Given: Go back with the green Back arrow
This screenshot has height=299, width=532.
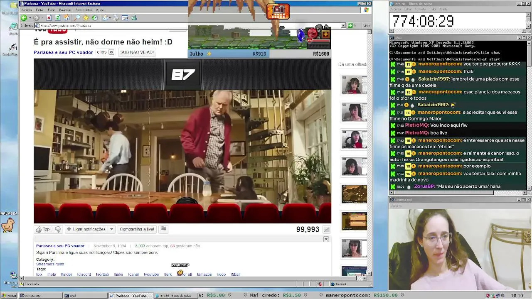Looking at the screenshot, I should coord(24,18).
